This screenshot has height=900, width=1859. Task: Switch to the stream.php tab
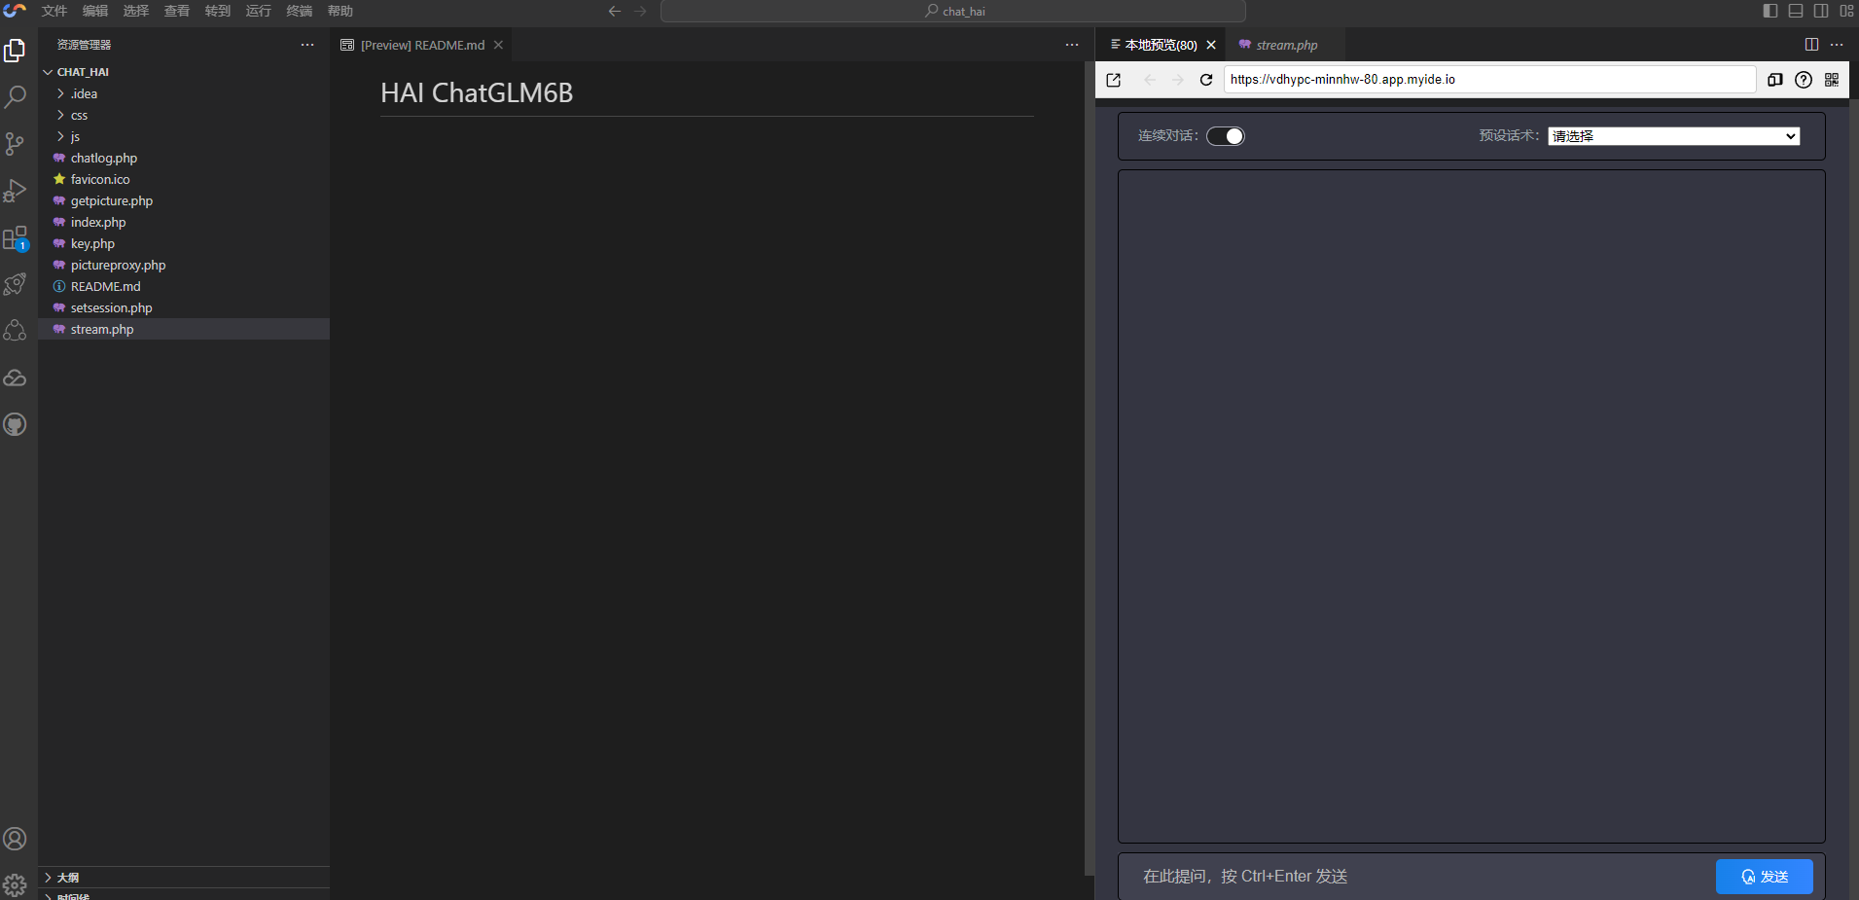click(x=1286, y=45)
